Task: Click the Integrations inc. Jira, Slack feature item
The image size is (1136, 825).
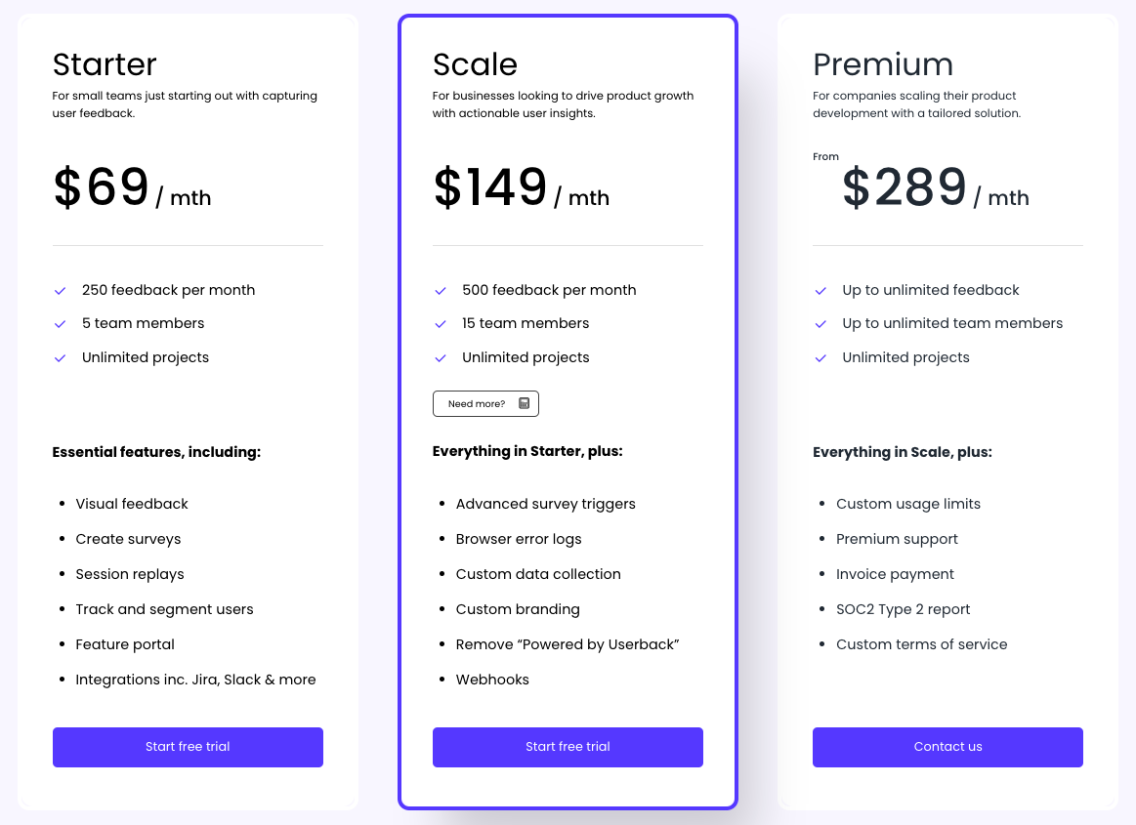Action: (195, 679)
